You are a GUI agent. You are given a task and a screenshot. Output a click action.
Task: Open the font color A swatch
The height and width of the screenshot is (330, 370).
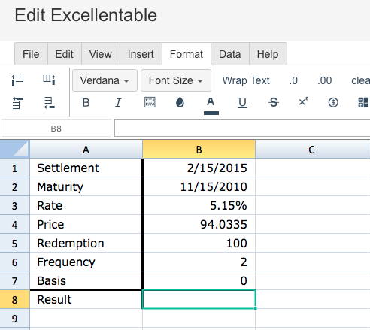[211, 105]
